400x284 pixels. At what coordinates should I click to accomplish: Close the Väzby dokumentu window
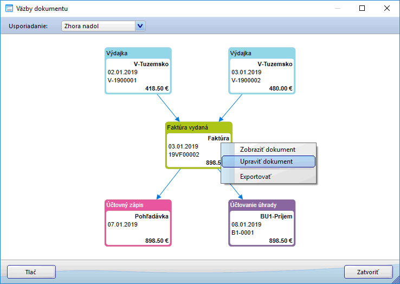[387, 9]
